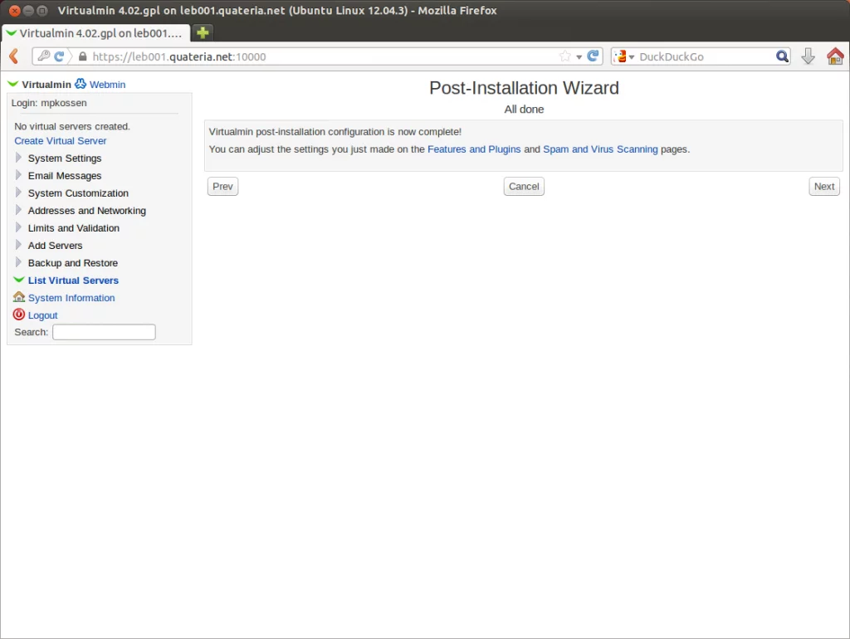
Task: Expand Limits and Validation triangle
Action: [18, 227]
